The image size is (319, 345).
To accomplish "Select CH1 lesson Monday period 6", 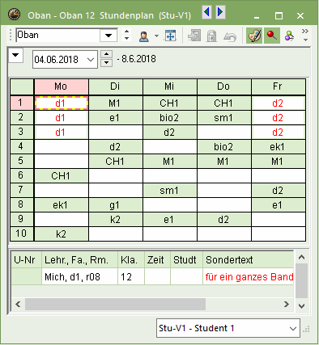I will point(62,176).
